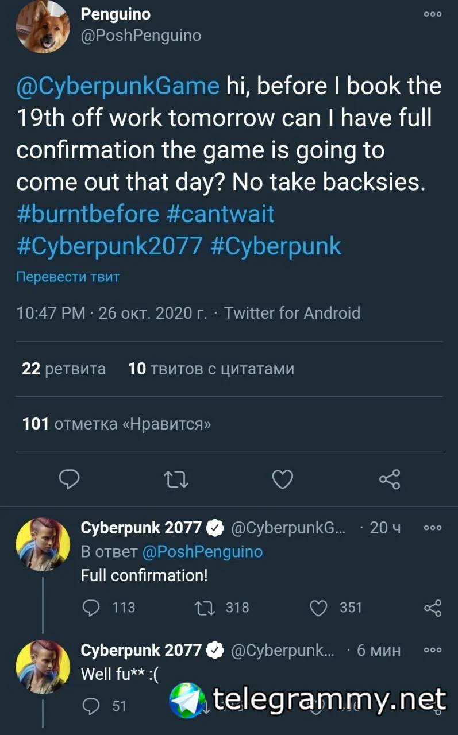The width and height of the screenshot is (458, 735).
Task: Retweet the 'Full confirmation!' reply
Action: (222, 608)
